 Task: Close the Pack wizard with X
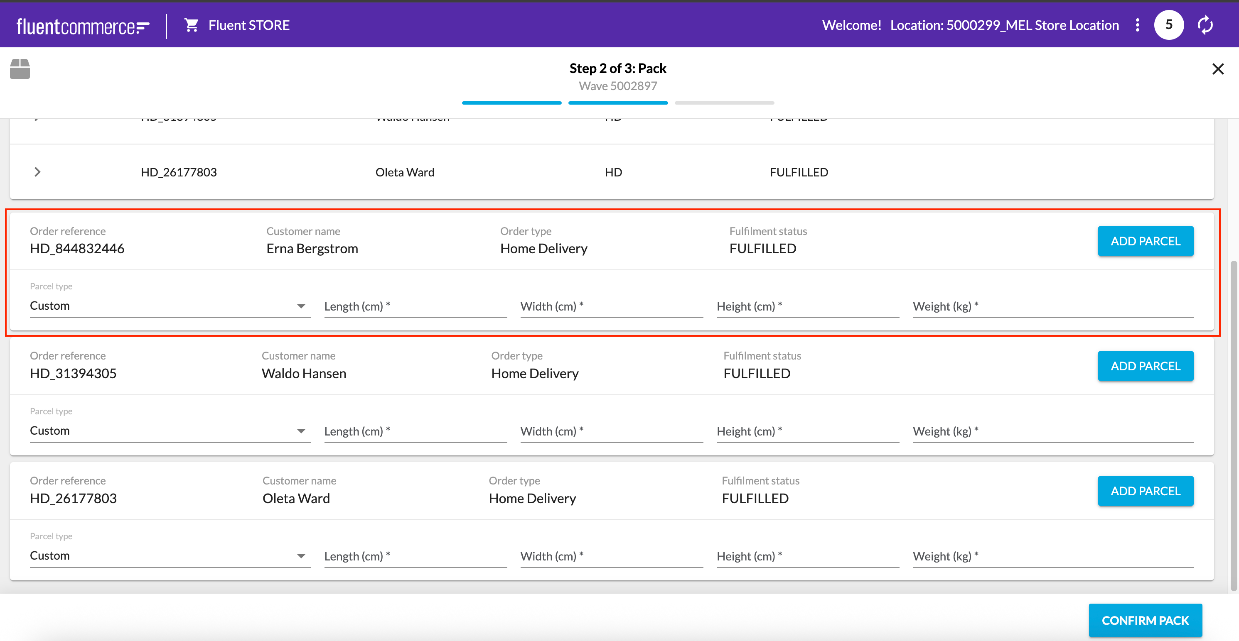1217,69
